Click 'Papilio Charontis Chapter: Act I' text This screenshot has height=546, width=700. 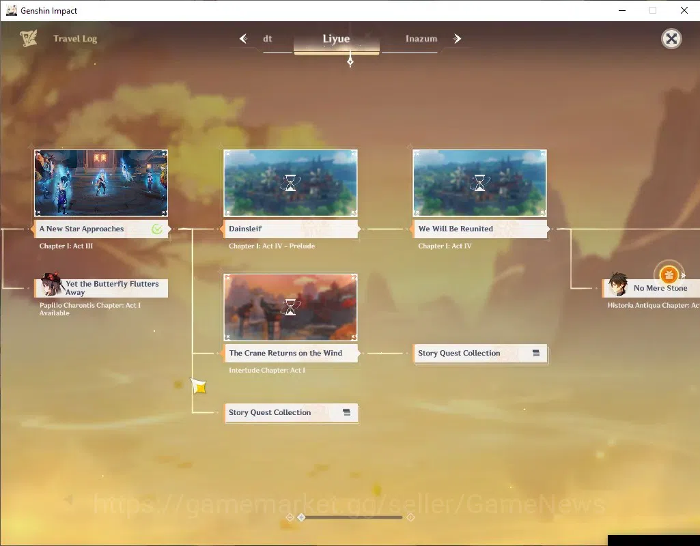(90, 306)
